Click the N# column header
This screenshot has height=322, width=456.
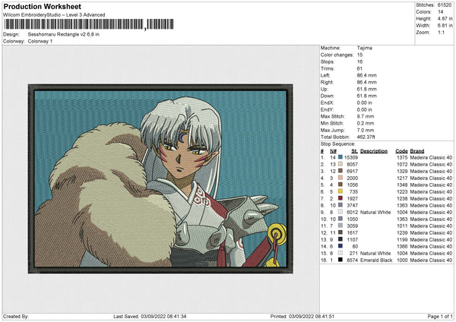pyautogui.click(x=334, y=151)
